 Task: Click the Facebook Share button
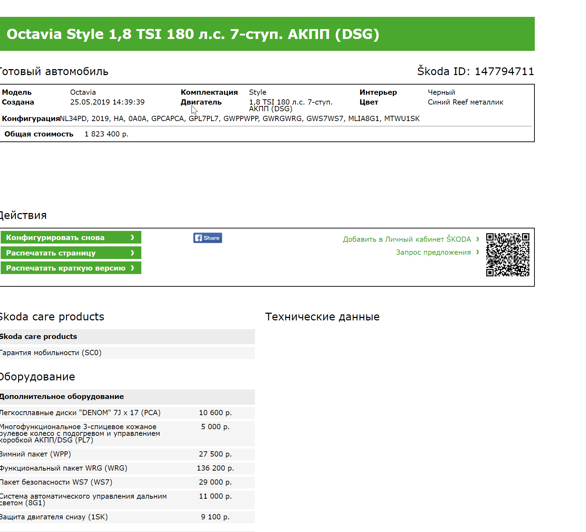click(x=208, y=238)
